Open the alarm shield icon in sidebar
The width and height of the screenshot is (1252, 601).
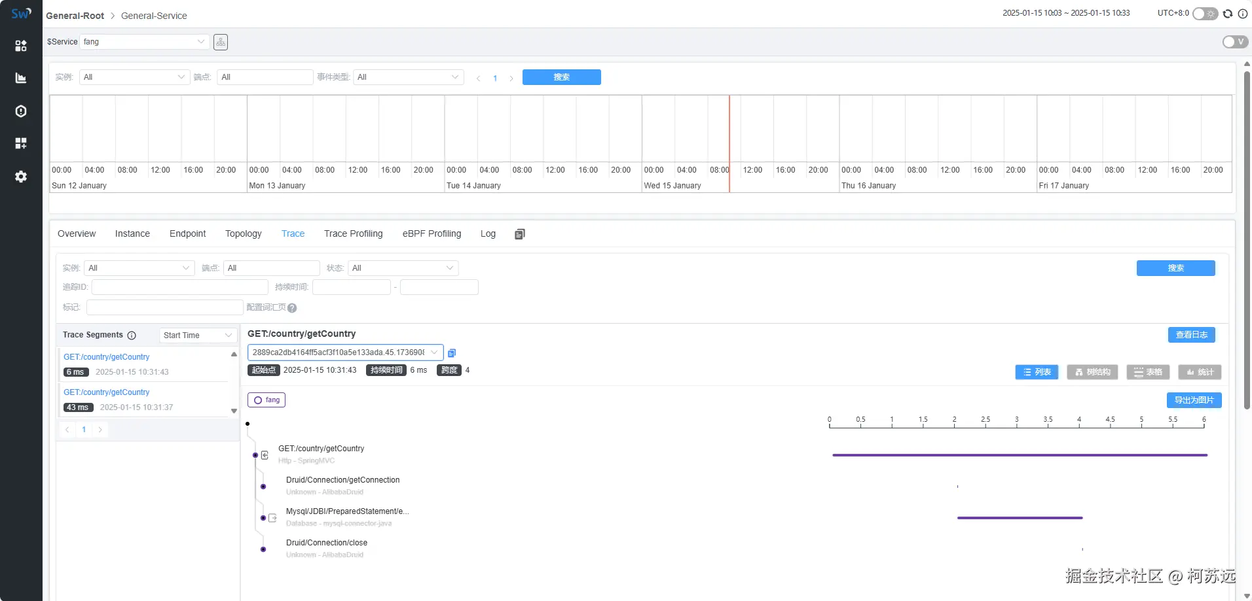pyautogui.click(x=21, y=111)
